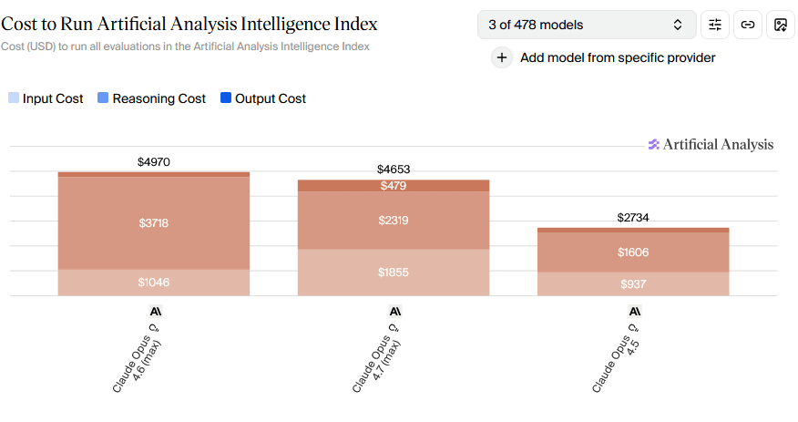798x422 pixels.
Task: Toggle the Input Cost legend series
Action: click(x=46, y=98)
